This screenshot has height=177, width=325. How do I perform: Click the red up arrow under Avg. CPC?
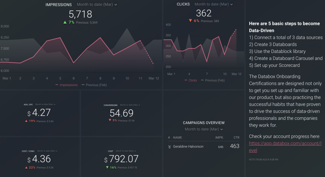[26, 121]
